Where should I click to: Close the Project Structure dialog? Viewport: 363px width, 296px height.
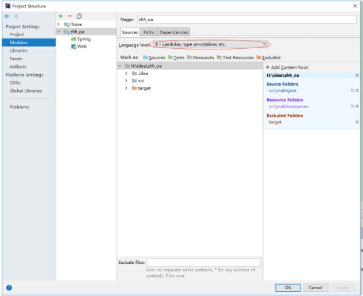click(x=355, y=6)
